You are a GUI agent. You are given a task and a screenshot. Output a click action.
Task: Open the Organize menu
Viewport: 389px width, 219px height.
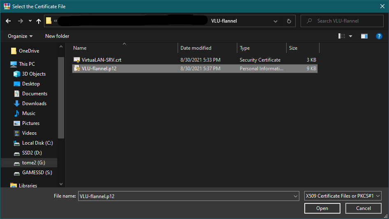coord(20,36)
